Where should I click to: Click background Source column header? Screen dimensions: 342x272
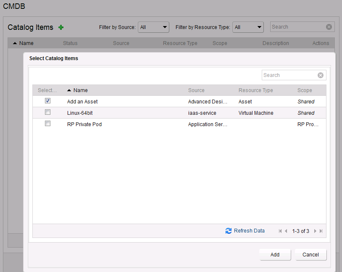(x=121, y=43)
